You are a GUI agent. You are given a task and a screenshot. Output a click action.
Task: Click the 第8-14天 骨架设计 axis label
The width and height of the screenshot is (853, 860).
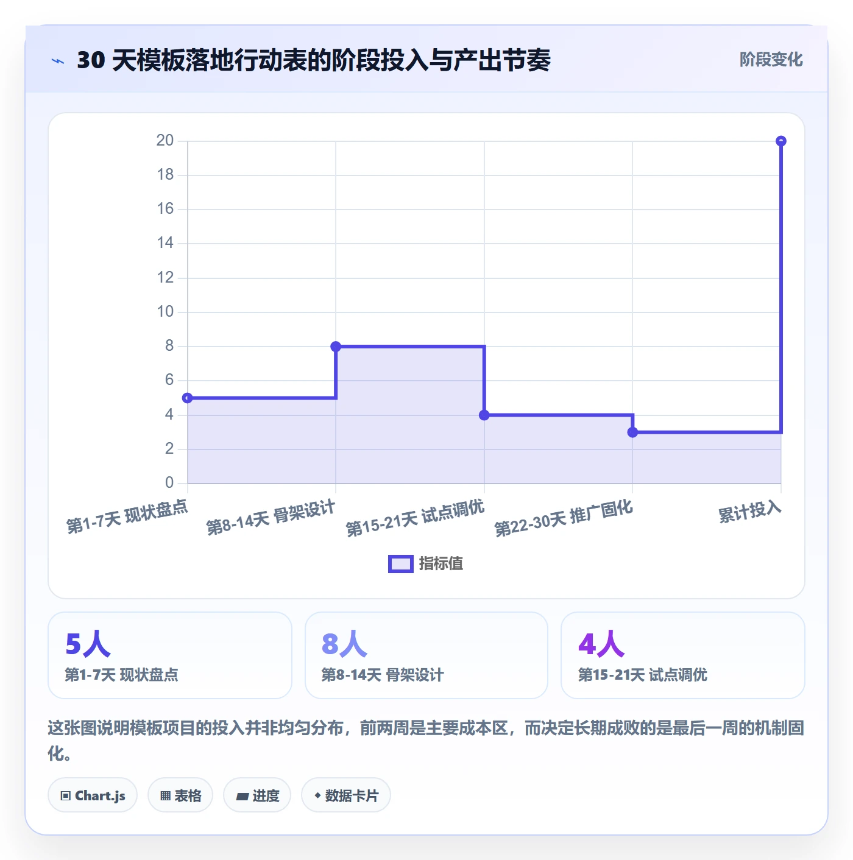tap(271, 518)
